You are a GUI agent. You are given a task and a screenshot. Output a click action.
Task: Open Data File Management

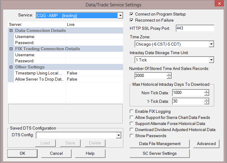(160, 144)
